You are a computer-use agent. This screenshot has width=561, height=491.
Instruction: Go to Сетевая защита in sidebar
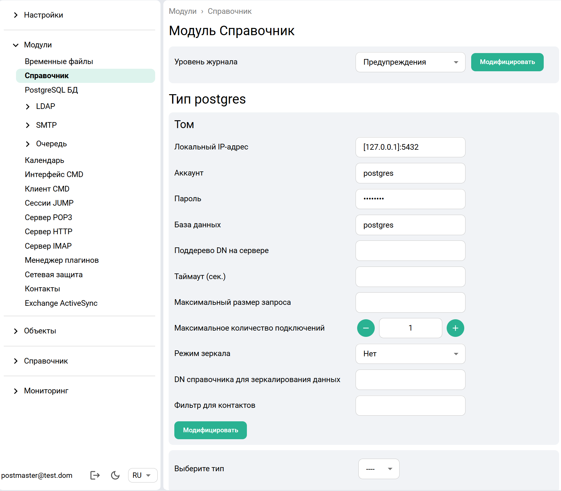point(54,275)
